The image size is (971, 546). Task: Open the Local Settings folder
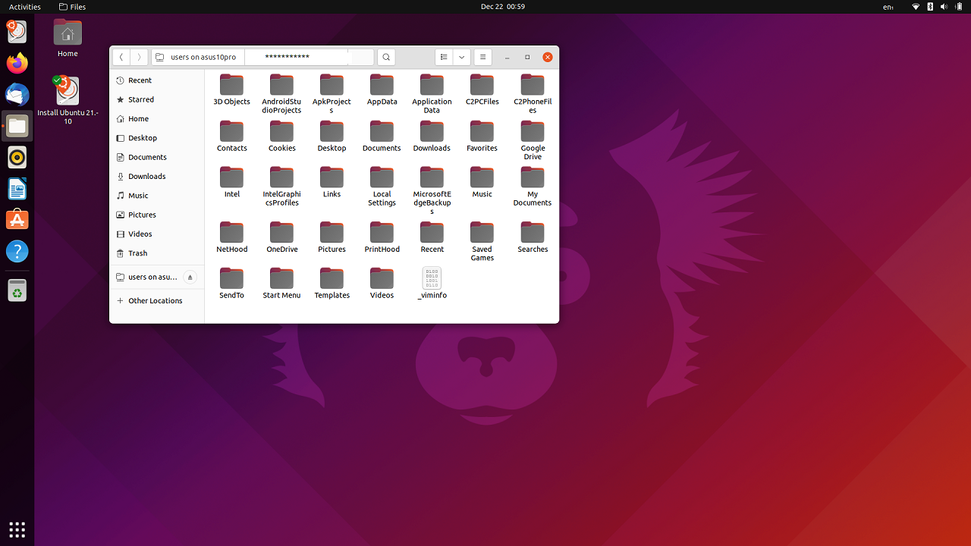(382, 187)
